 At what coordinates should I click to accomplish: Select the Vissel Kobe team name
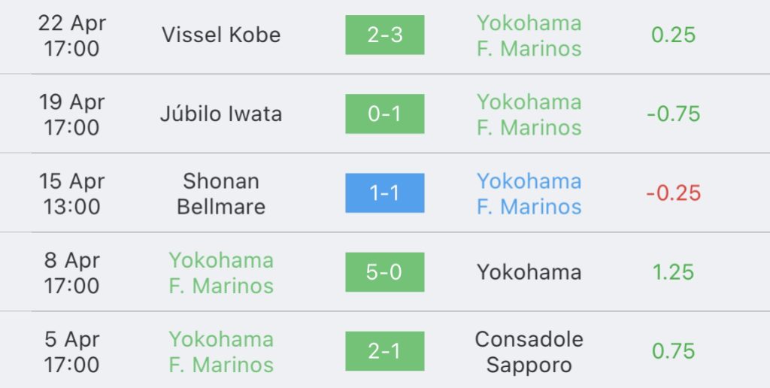(x=221, y=35)
